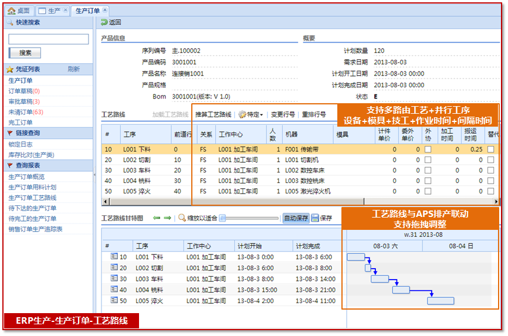Toggle 外协 checkbox for L001 下料 row

tap(428, 149)
